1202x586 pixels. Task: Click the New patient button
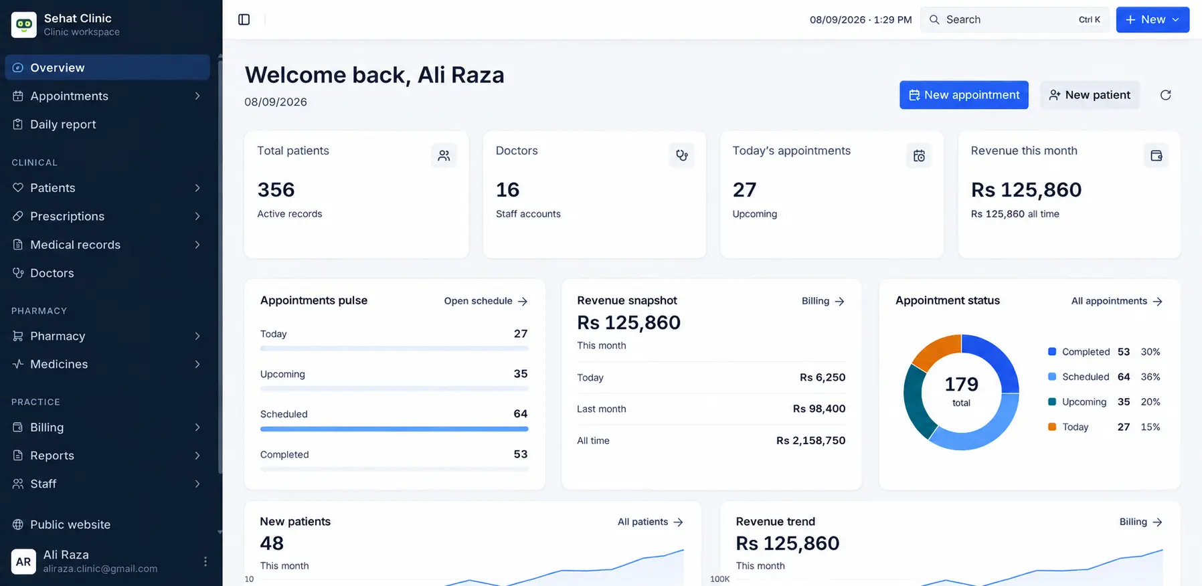[x=1090, y=95]
